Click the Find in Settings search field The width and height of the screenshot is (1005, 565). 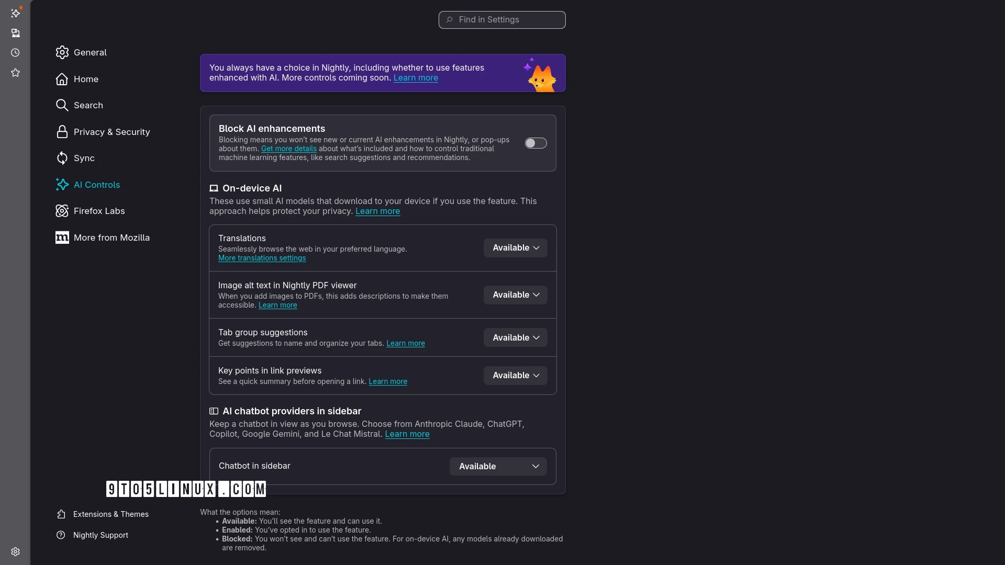pyautogui.click(x=501, y=20)
